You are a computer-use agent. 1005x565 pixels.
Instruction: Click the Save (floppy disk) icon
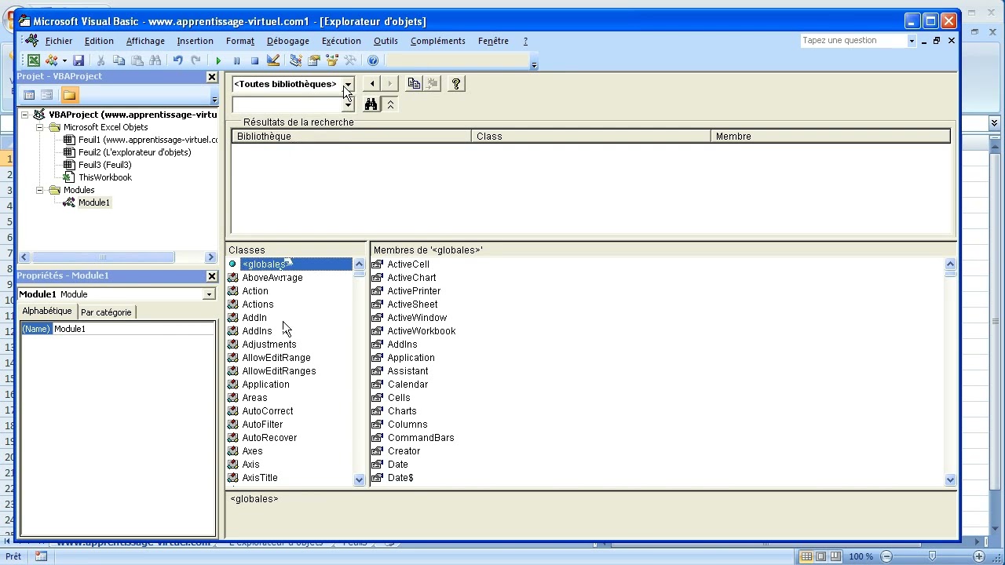tap(79, 60)
